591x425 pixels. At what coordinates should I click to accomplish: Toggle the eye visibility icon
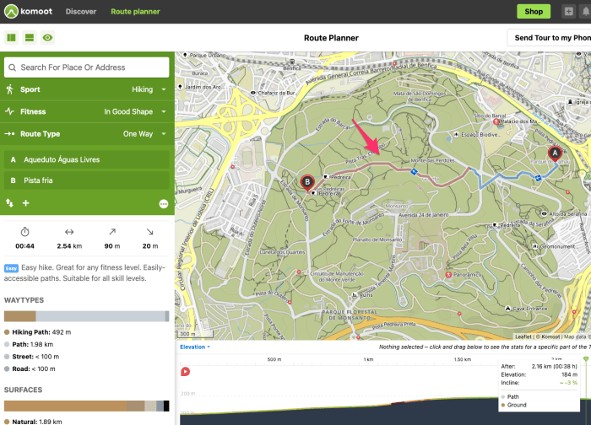click(47, 37)
